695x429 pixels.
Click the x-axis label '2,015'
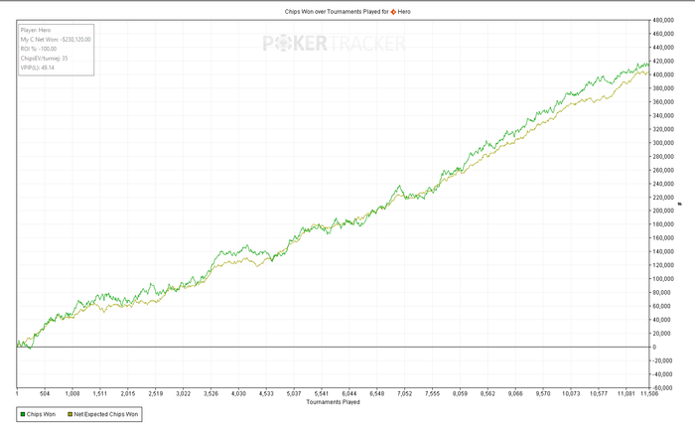128,393
